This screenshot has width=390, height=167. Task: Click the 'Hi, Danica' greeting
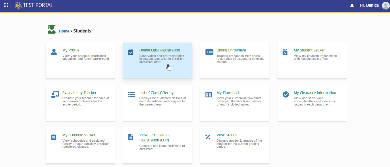(369, 5)
